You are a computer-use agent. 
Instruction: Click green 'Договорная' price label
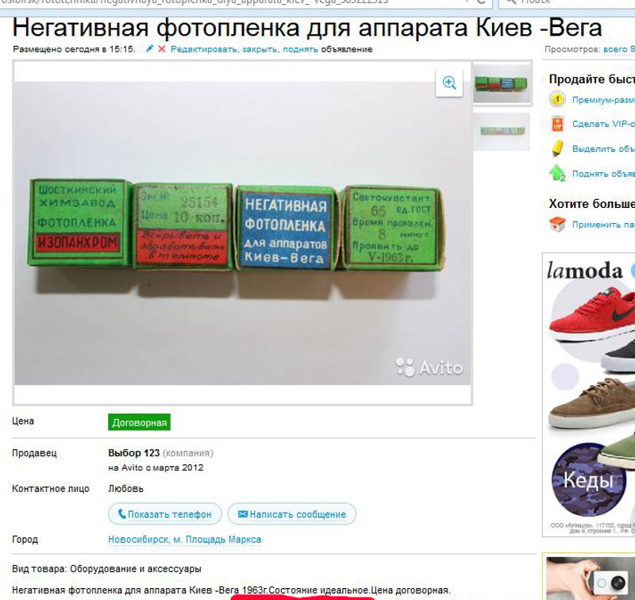[139, 422]
